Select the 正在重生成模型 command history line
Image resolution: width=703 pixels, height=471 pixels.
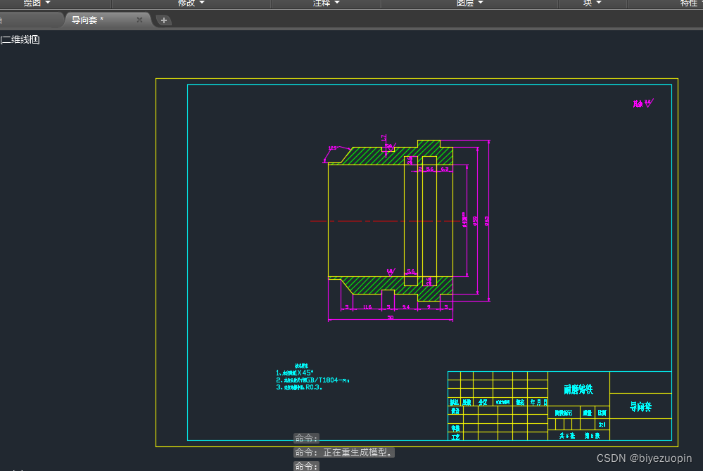point(344,452)
